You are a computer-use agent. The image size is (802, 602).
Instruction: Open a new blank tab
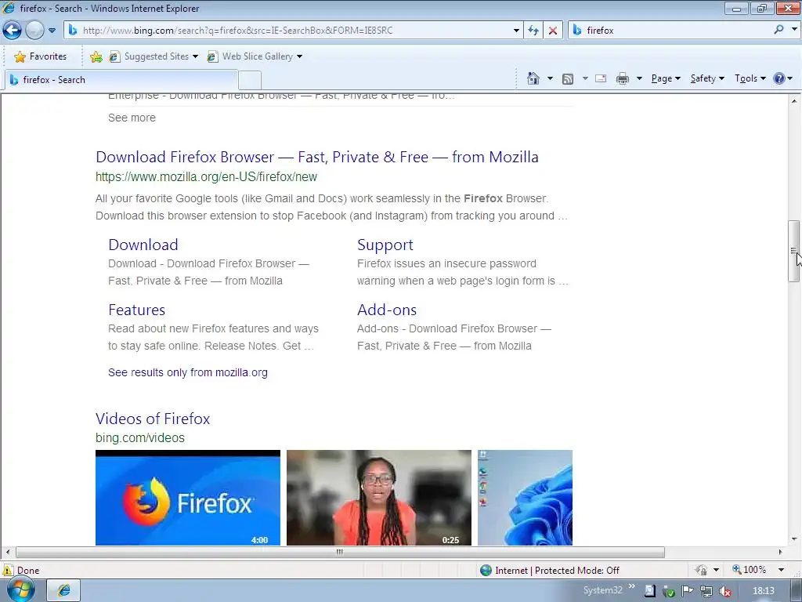[x=250, y=81]
